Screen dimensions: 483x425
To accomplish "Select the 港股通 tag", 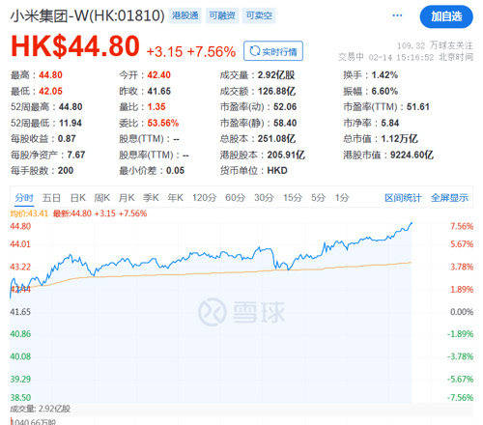I will click(x=185, y=15).
